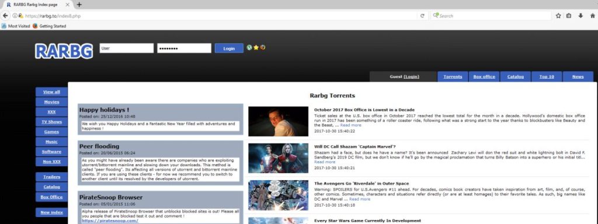
Task: Click the RARBG logo
Action: tap(64, 51)
